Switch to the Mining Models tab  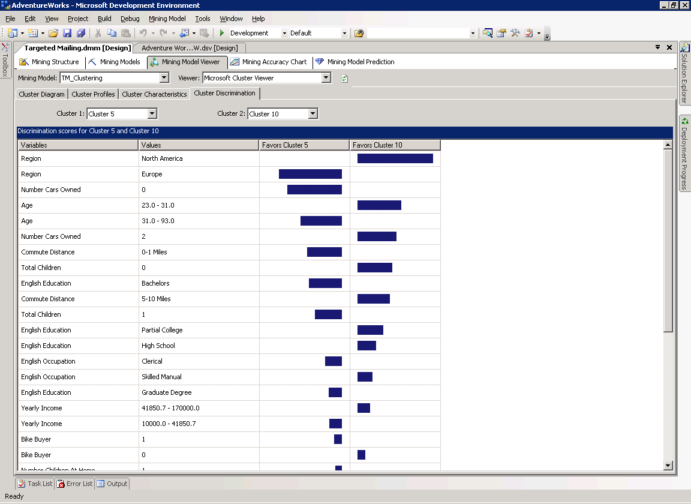point(115,62)
